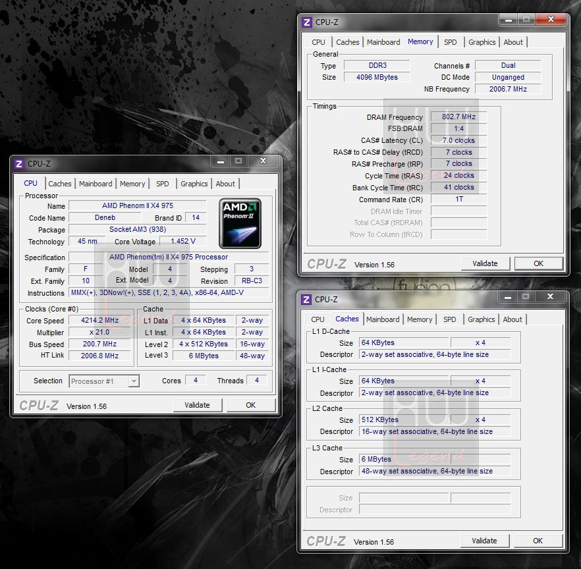Image resolution: width=581 pixels, height=569 pixels.
Task: Click OK in the Caches window
Action: (538, 541)
